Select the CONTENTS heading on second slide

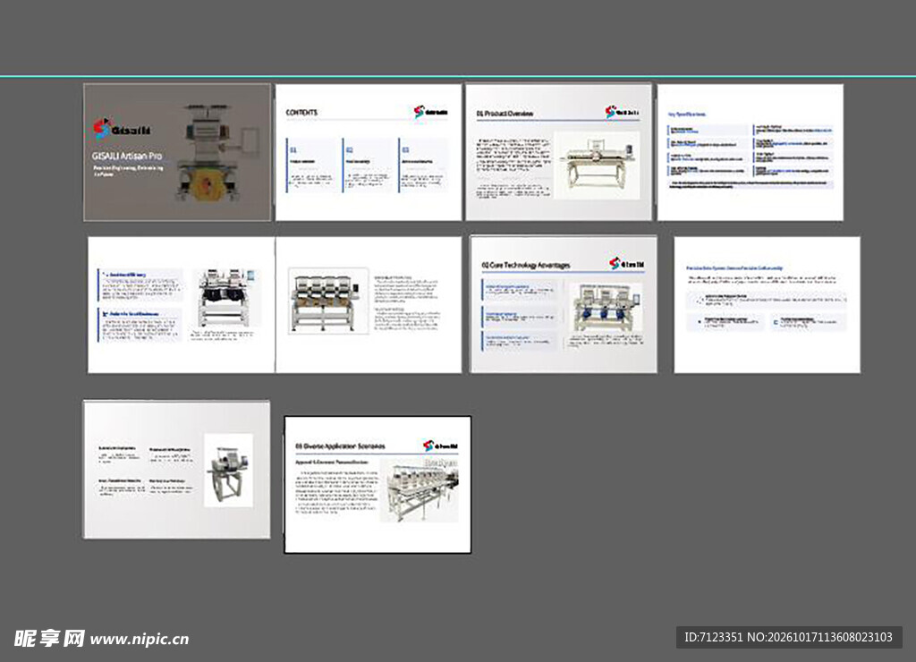tap(301, 112)
